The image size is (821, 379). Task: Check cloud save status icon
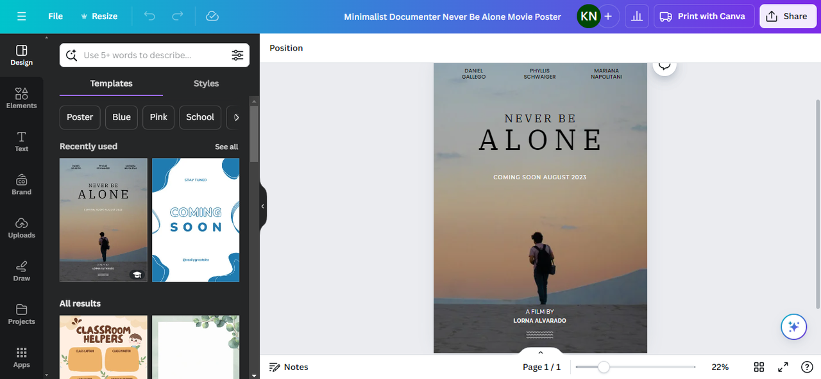[212, 16]
